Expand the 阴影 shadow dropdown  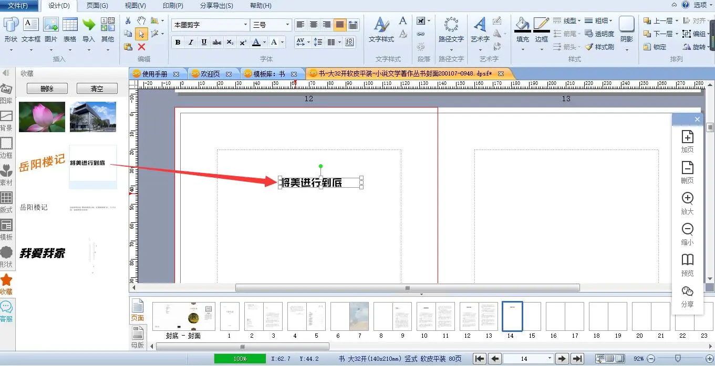[627, 50]
